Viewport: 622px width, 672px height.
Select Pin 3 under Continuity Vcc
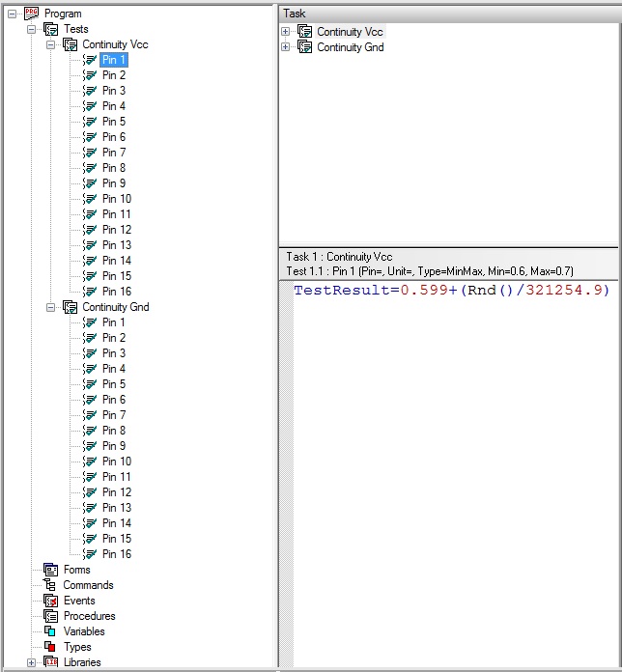[114, 91]
